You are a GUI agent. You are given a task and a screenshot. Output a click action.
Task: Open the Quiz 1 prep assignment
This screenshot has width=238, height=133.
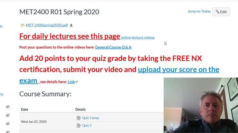click(x=90, y=118)
